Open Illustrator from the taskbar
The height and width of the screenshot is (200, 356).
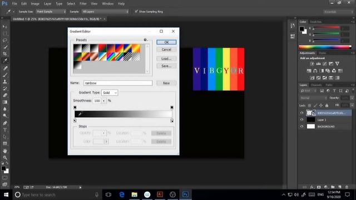(160, 194)
